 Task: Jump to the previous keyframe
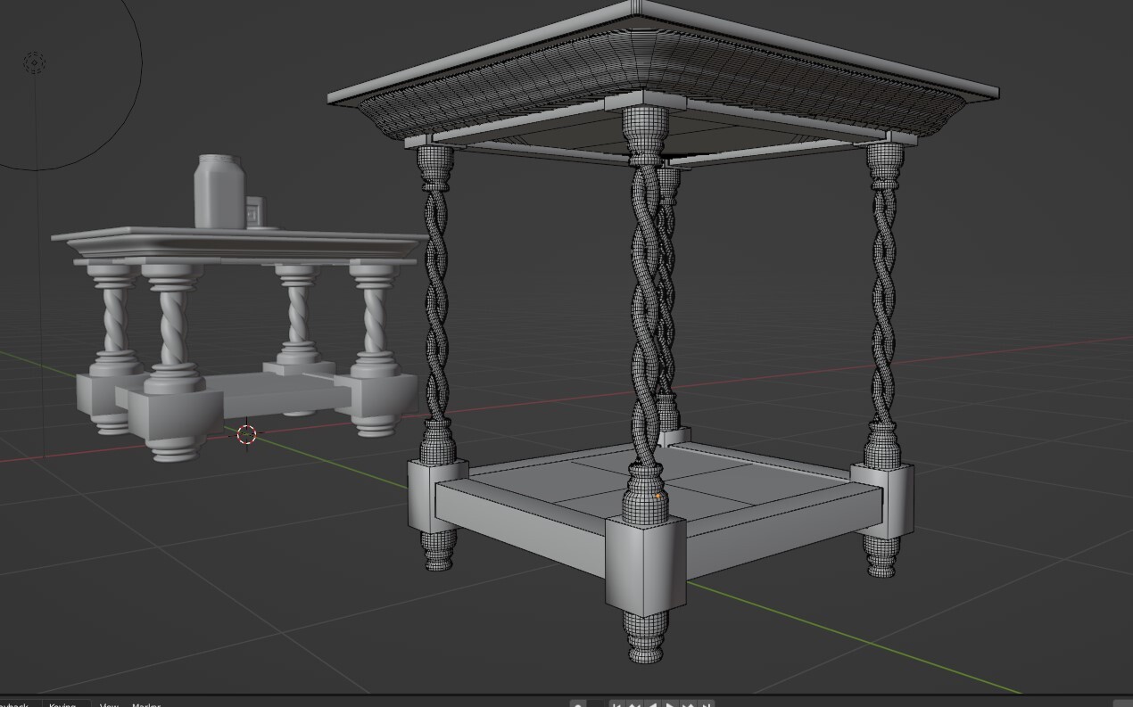(x=635, y=704)
